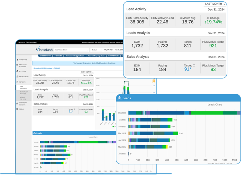
Task: Select Third Party Analysis submenu
Action: tap(24, 93)
